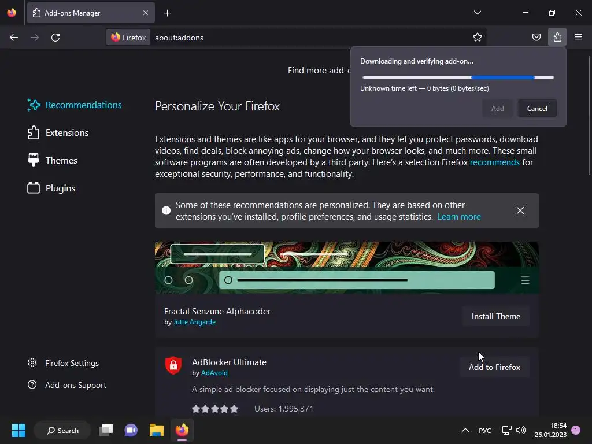The image size is (592, 444).
Task: Open the Recommendations category
Action: tap(75, 105)
